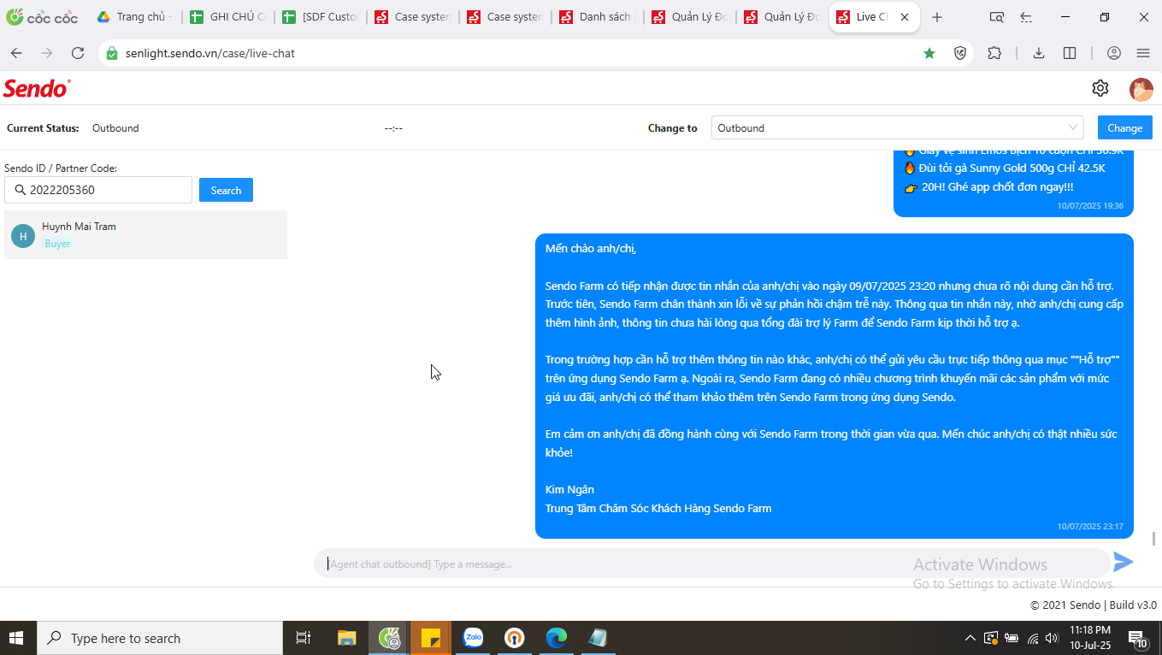1162x655 pixels.
Task: Open the shield protection icon
Action: (960, 53)
